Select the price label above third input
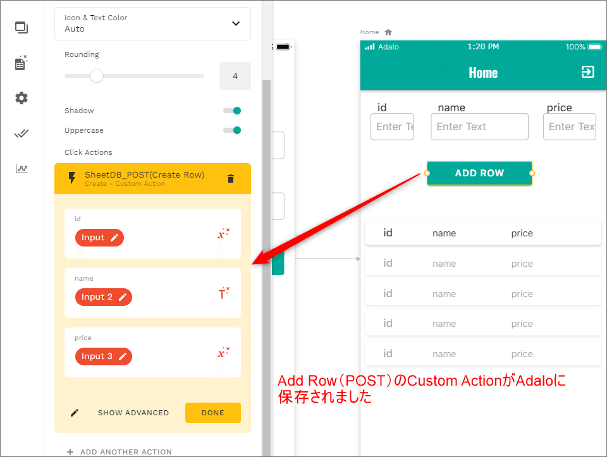 click(x=560, y=107)
